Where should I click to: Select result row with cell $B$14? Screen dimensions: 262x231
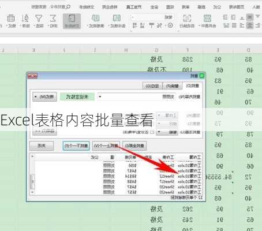pos(118,176)
